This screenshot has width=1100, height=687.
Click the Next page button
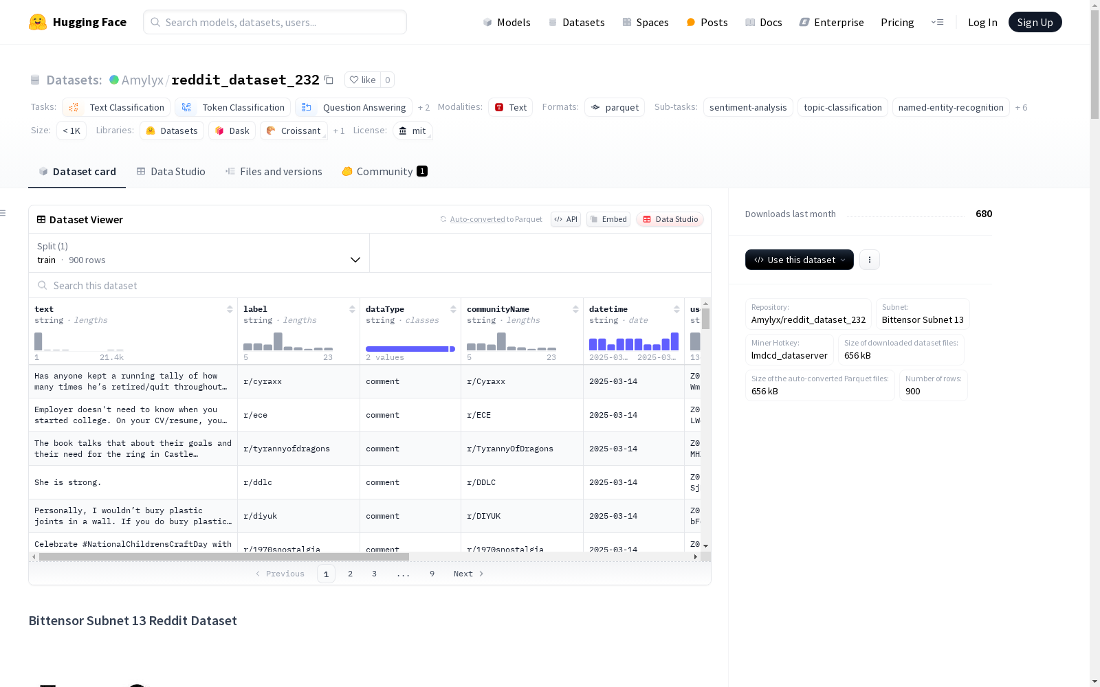(x=469, y=574)
